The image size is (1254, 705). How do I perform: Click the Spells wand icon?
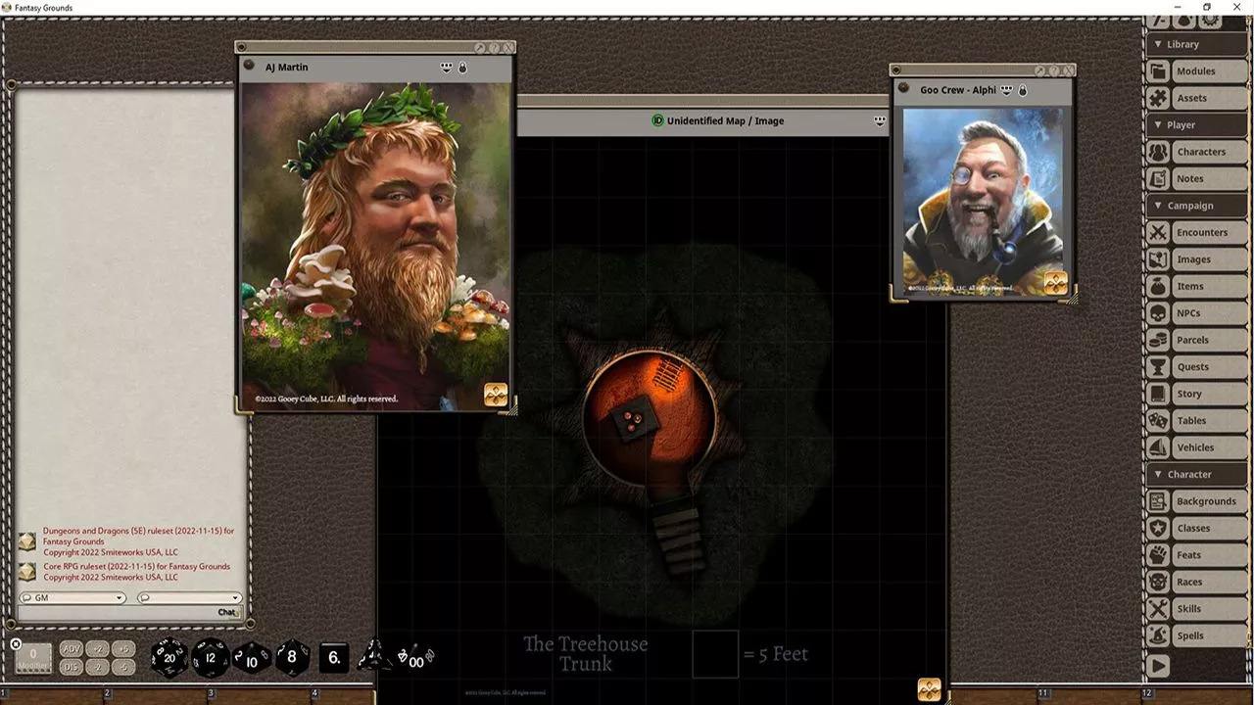click(1158, 635)
